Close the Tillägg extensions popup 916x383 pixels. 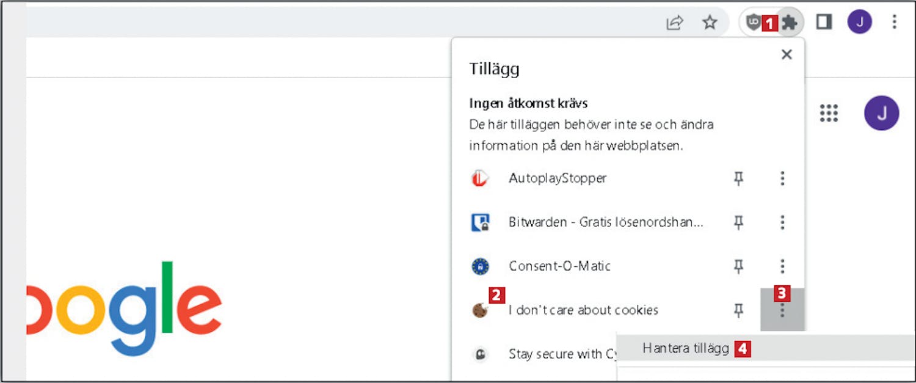(787, 54)
